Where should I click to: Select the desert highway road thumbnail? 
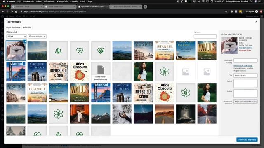point(164,114)
